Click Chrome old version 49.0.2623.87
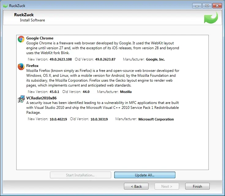 coord(105,59)
